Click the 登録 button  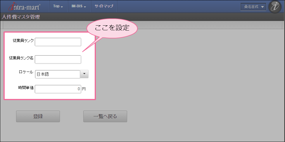click(x=38, y=116)
